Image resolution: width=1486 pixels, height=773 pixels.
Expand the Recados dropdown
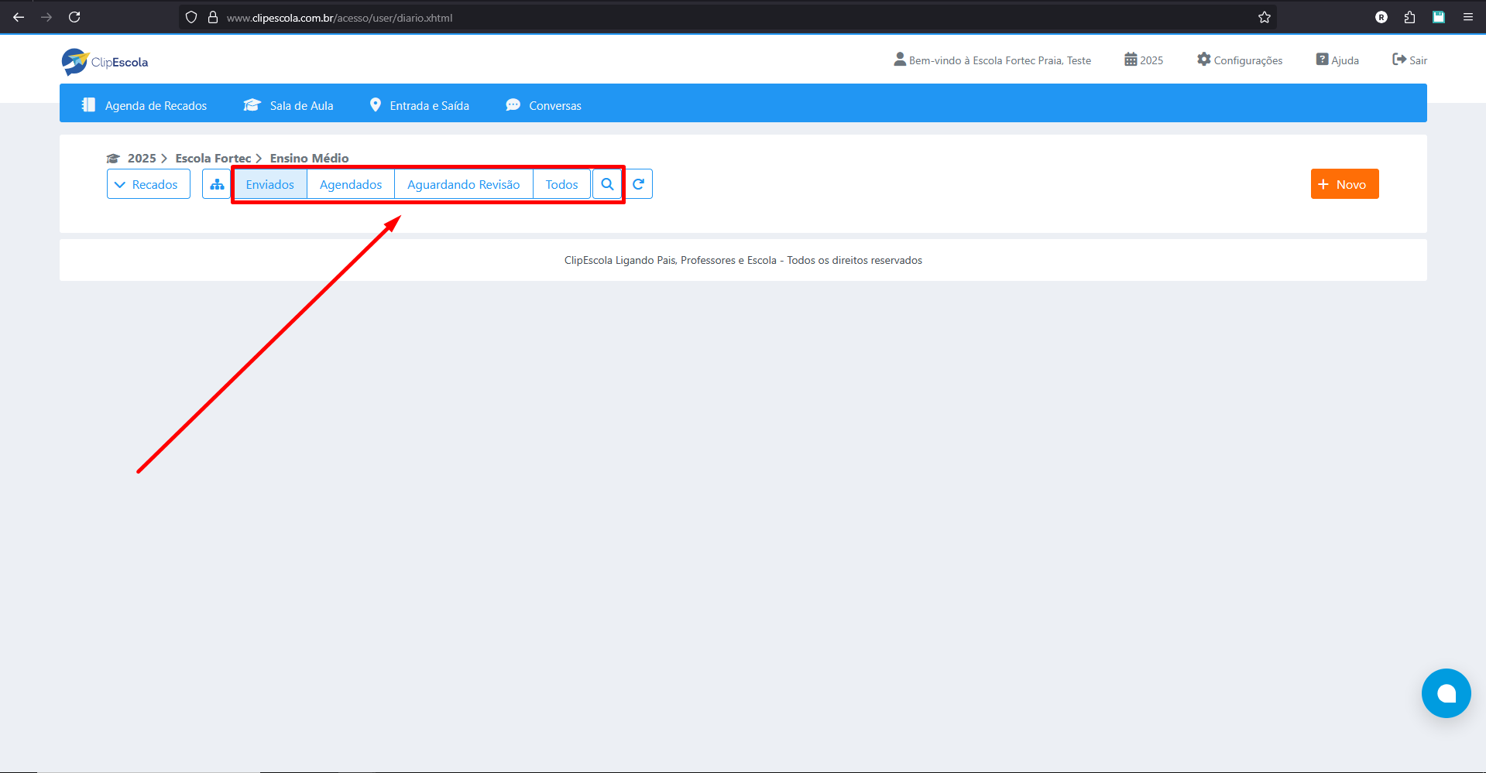point(148,184)
